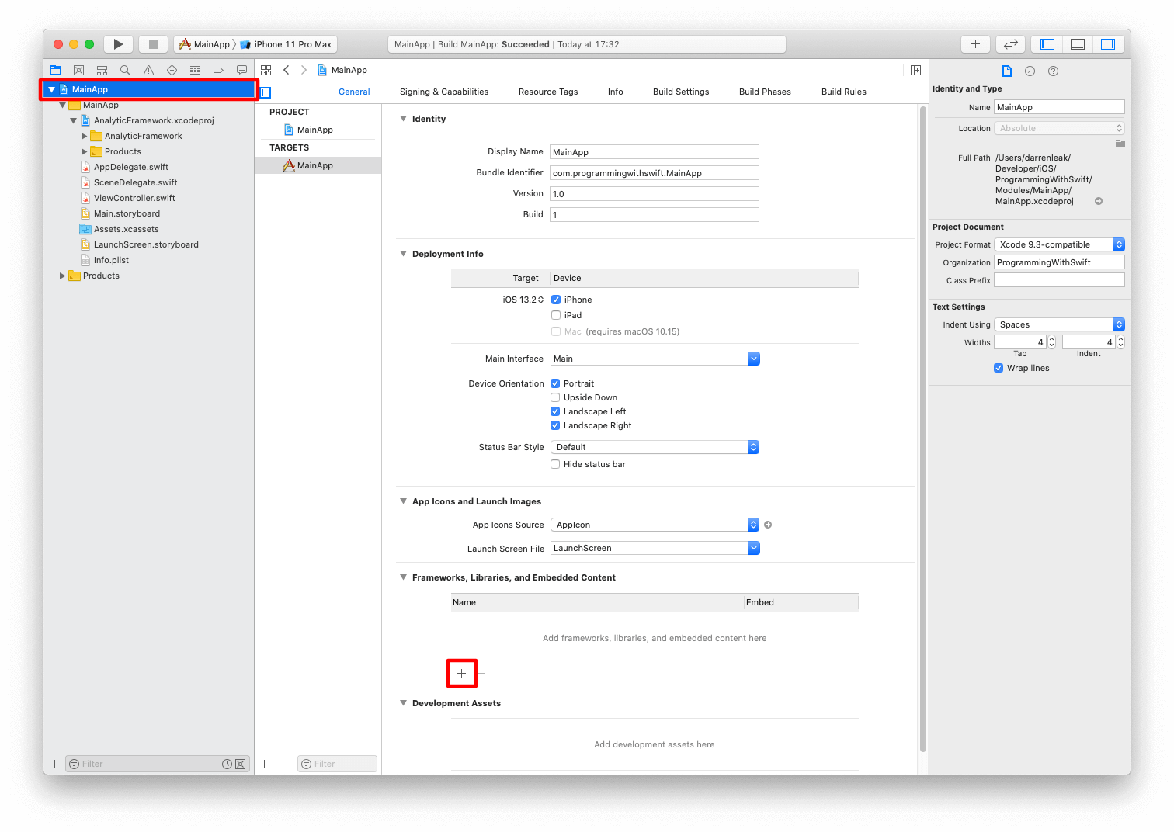Choose project location folder icon
The image size is (1174, 832).
pyautogui.click(x=1120, y=144)
